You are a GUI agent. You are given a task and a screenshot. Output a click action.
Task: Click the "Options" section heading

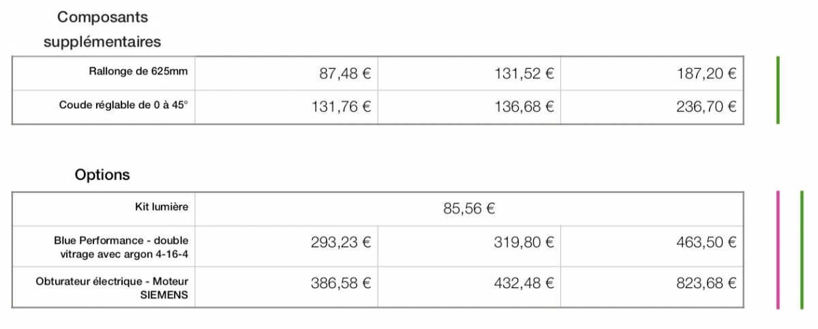[102, 175]
